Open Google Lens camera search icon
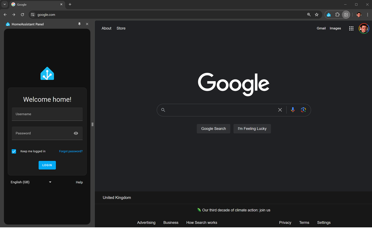Screen dimensions: 372x232 coord(303,110)
